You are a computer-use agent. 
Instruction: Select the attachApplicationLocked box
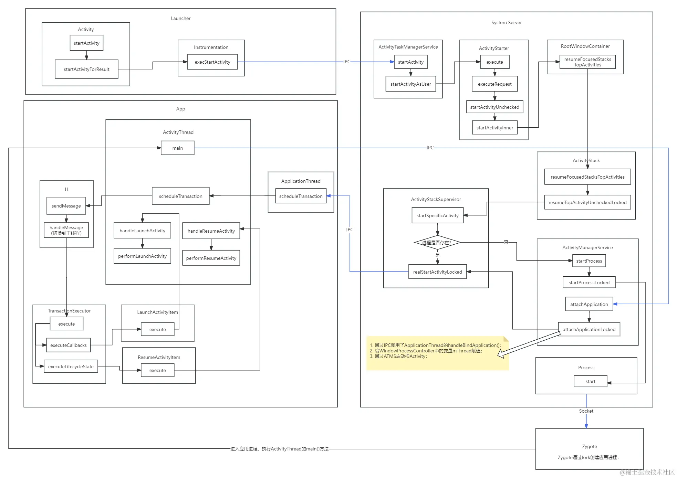click(x=589, y=329)
